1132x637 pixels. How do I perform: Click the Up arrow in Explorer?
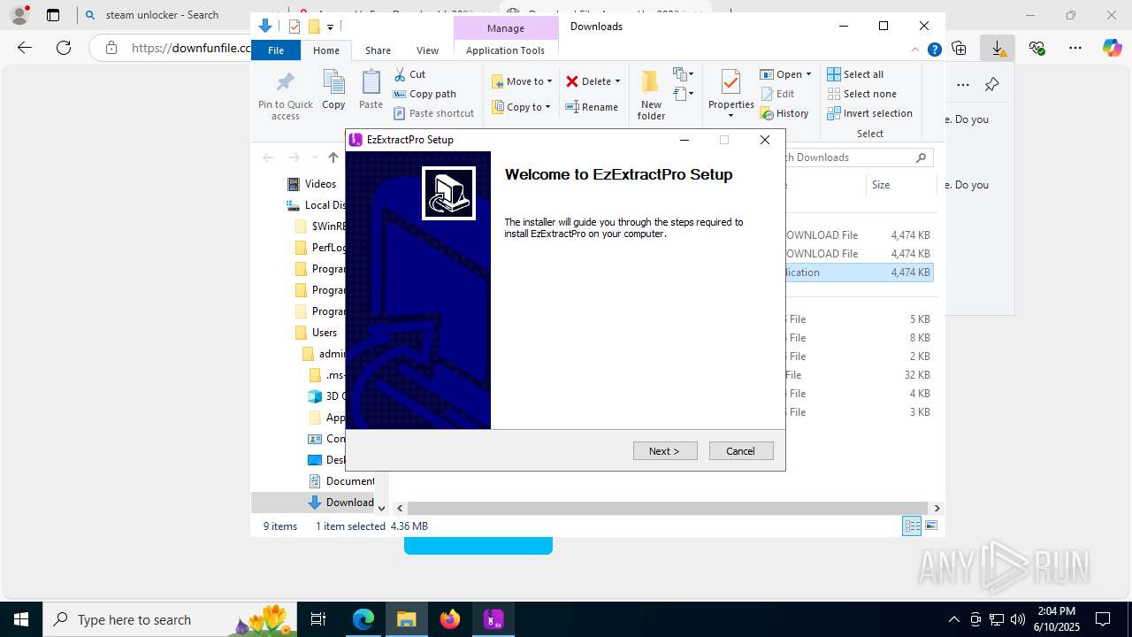[x=333, y=157]
